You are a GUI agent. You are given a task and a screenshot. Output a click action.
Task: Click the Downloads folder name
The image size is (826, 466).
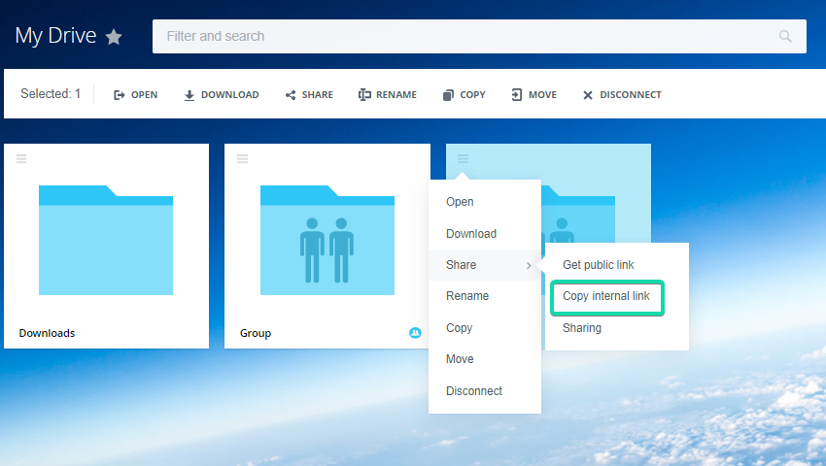tap(47, 333)
